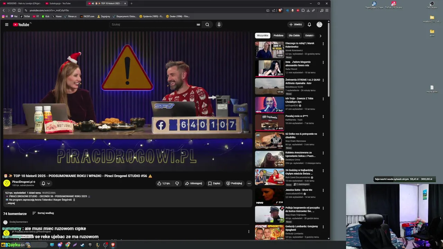Like the video with thumbs up
443x249 pixels.
pos(163,183)
